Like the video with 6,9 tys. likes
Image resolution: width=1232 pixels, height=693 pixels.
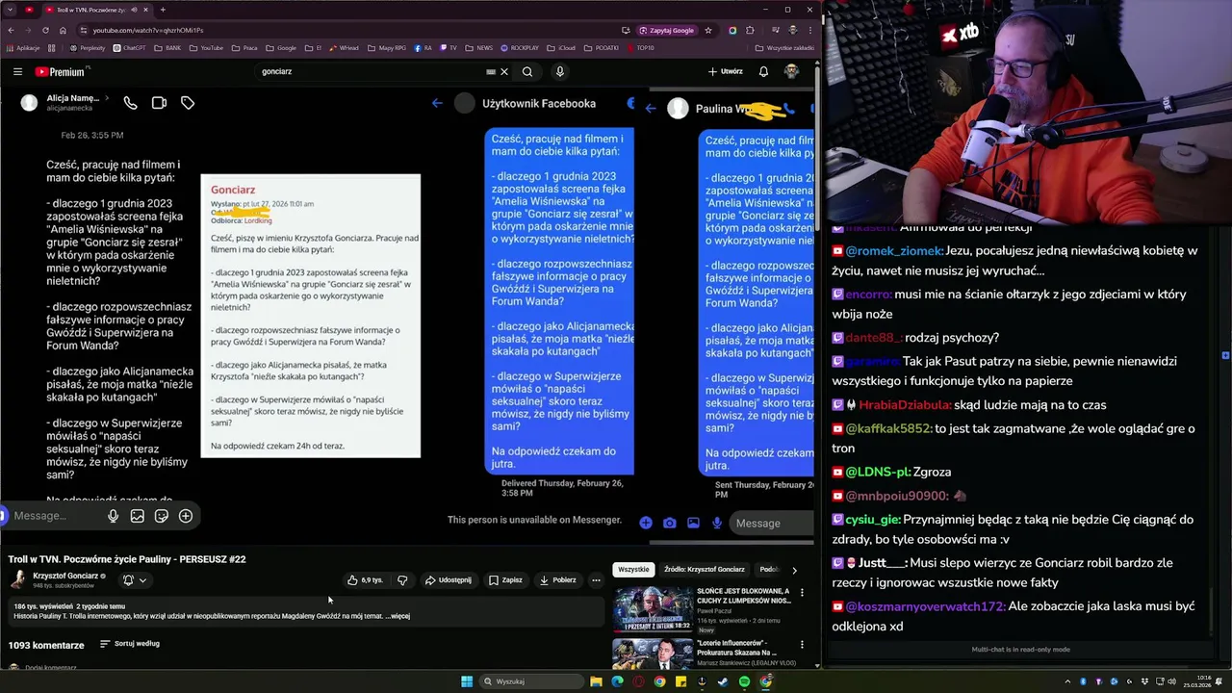[x=366, y=580]
